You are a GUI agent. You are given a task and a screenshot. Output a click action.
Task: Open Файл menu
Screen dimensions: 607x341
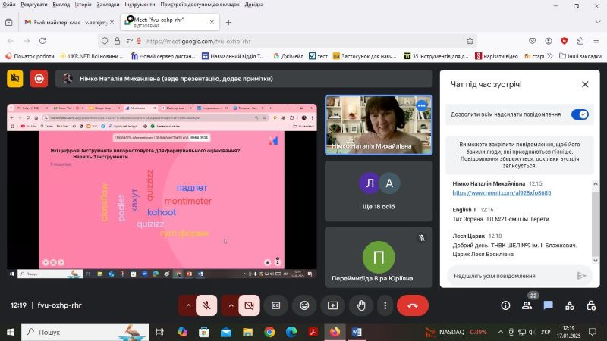click(9, 5)
